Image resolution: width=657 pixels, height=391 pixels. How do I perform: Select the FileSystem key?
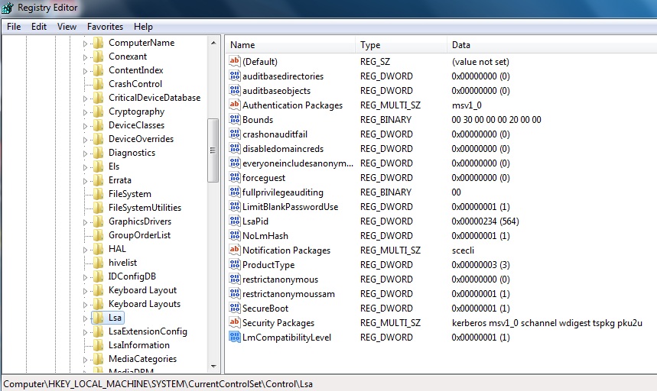pos(130,194)
